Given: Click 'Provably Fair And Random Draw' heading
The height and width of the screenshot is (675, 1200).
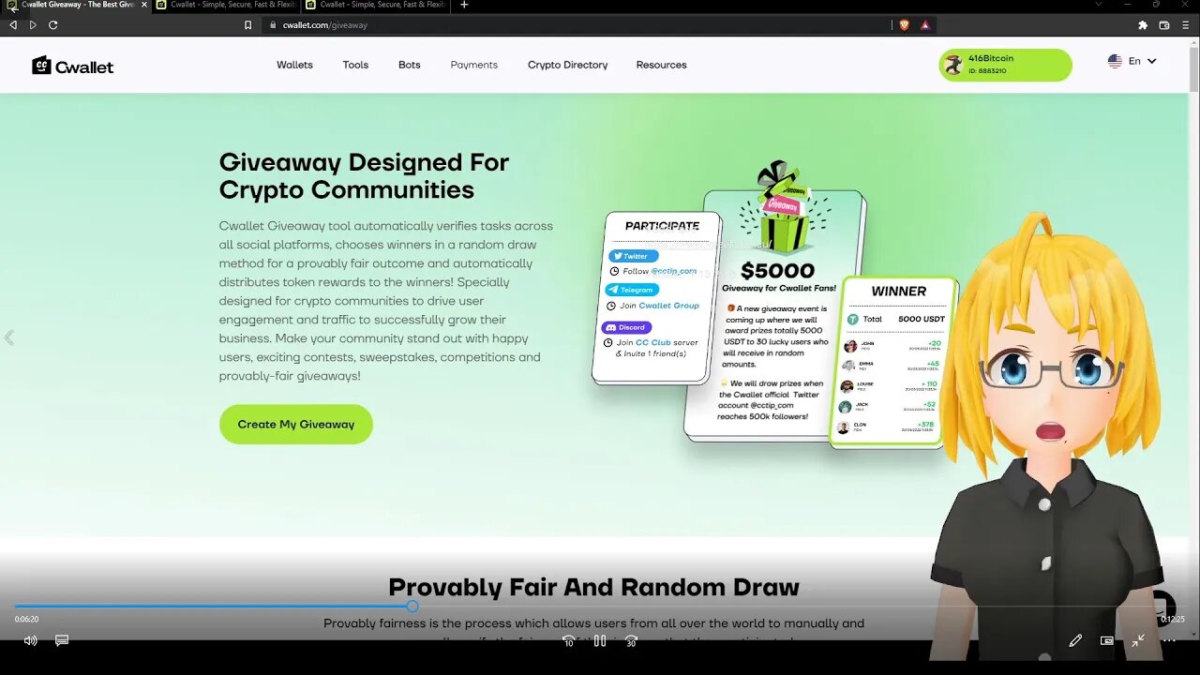Looking at the screenshot, I should point(593,588).
